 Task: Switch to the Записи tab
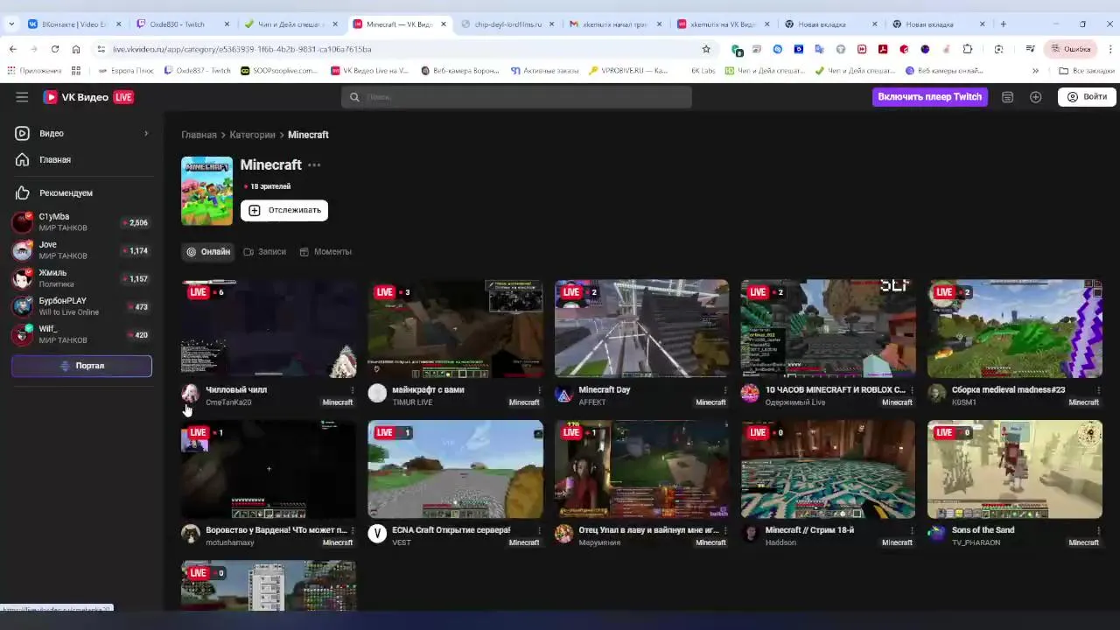coord(265,251)
